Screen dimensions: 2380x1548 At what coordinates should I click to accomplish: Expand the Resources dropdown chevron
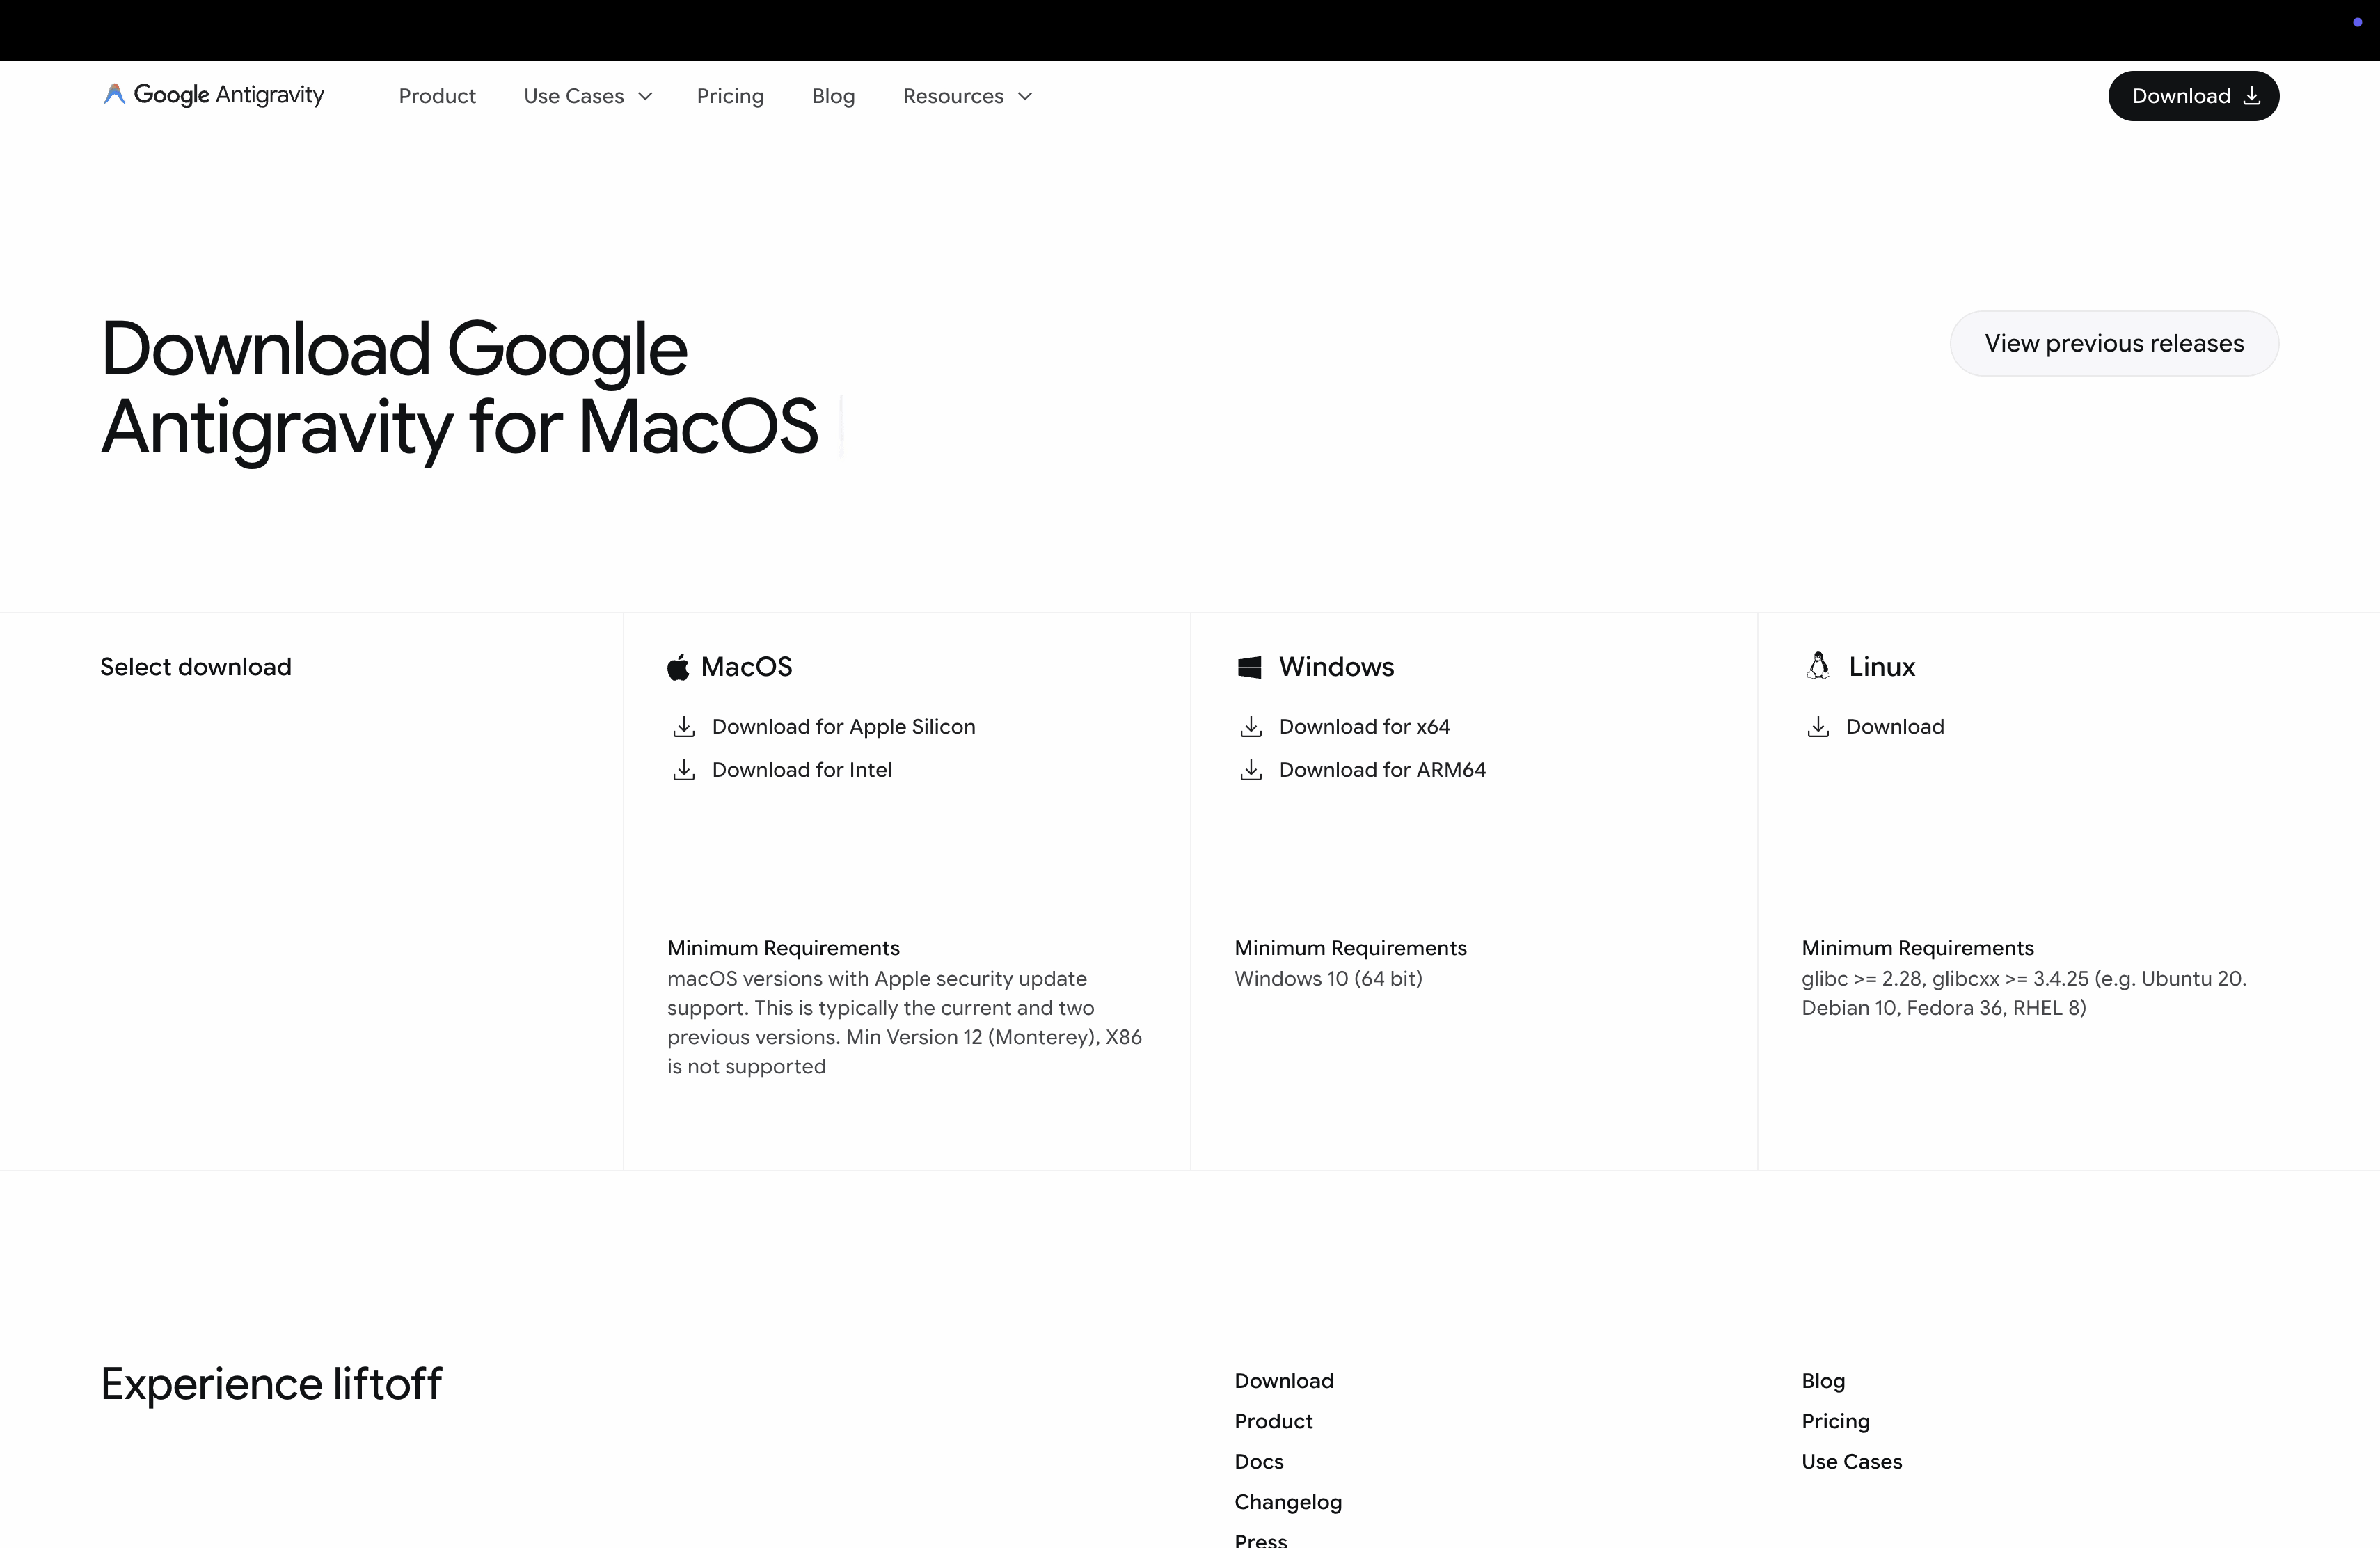tap(1025, 96)
